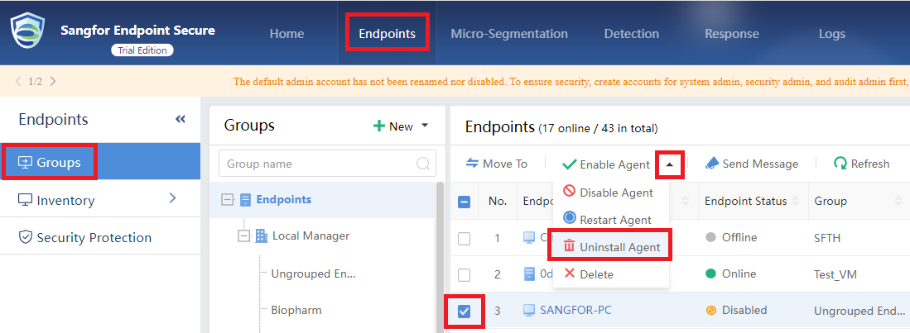Select Uninstall Agent from the dropdown menu
The width and height of the screenshot is (910, 333).
(610, 247)
